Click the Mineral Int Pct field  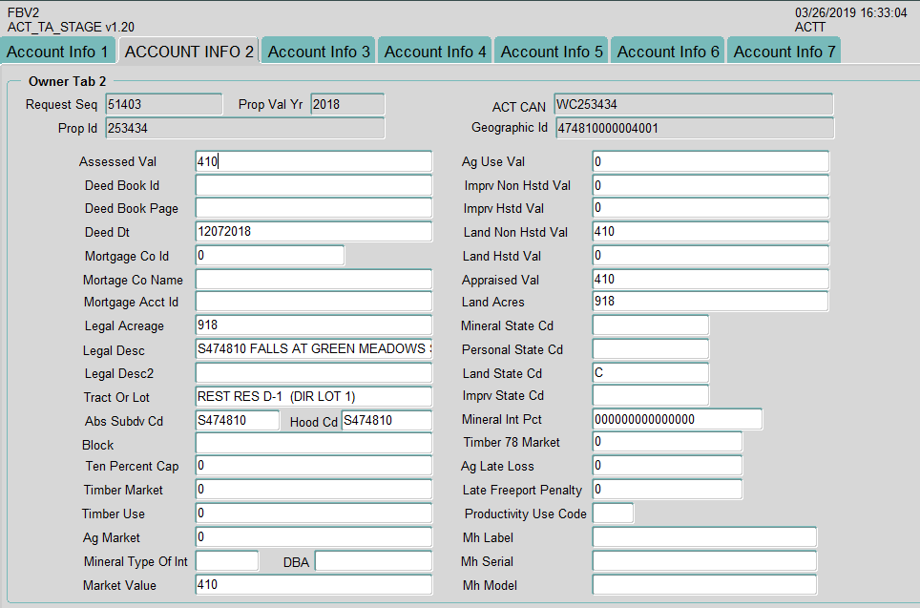click(x=677, y=420)
